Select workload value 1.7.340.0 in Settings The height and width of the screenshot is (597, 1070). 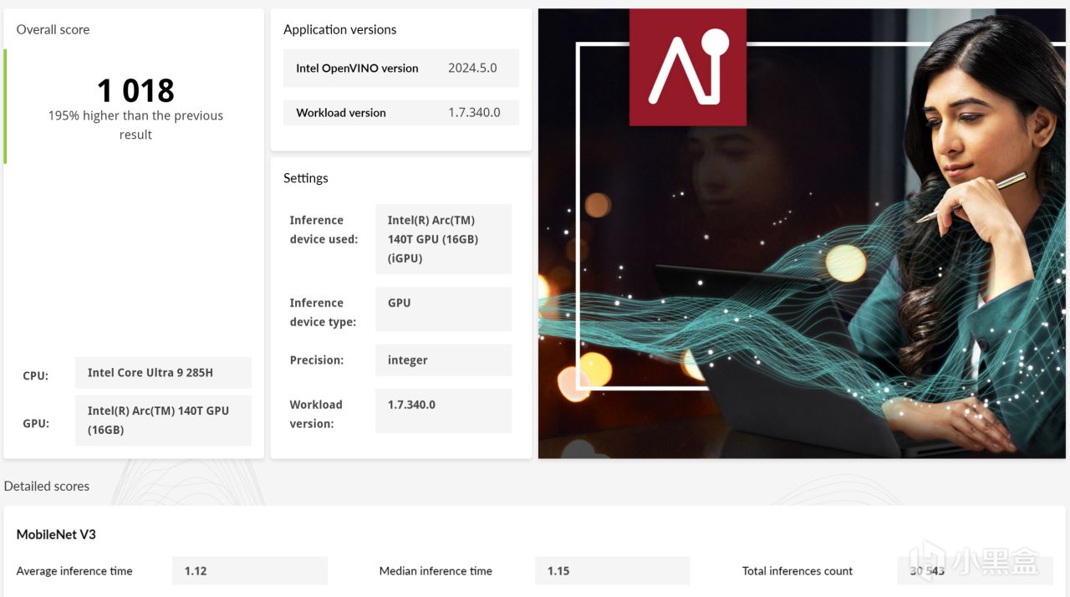[x=443, y=411]
